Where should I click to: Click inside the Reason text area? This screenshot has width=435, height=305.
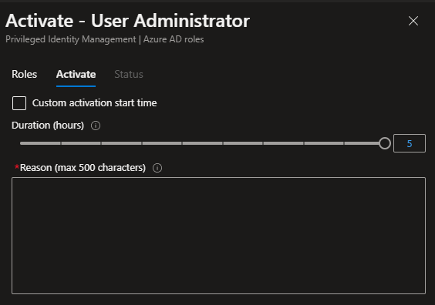218,236
